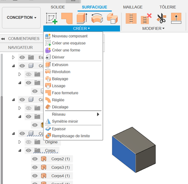Switch to the SURFACIQUE tab
The width and height of the screenshot is (188, 184).
tap(94, 7)
